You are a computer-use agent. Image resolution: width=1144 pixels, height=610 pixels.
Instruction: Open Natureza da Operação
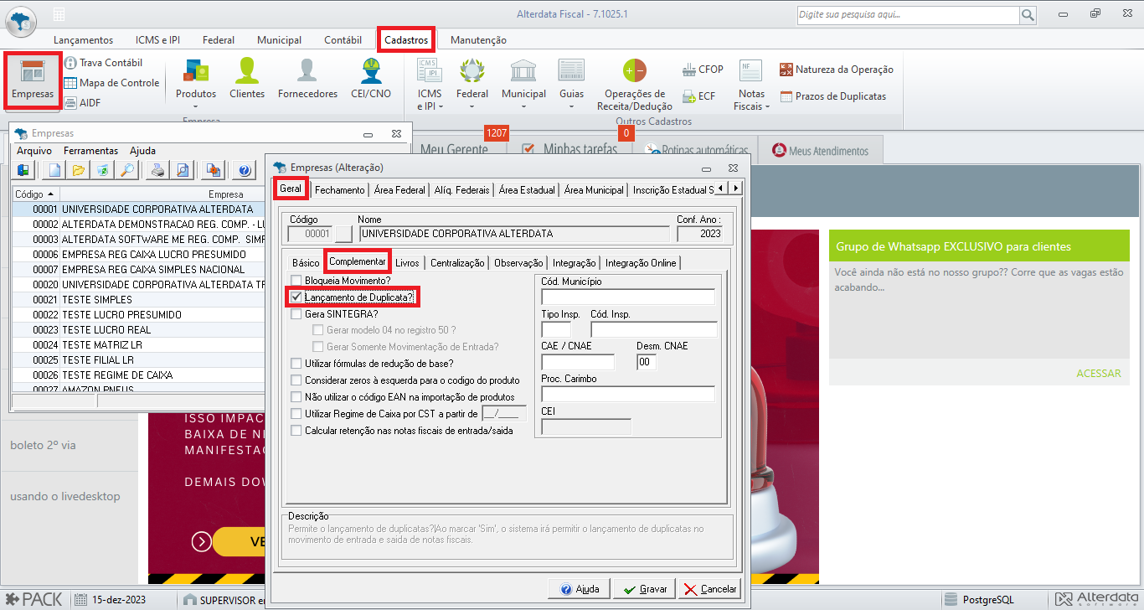click(837, 70)
